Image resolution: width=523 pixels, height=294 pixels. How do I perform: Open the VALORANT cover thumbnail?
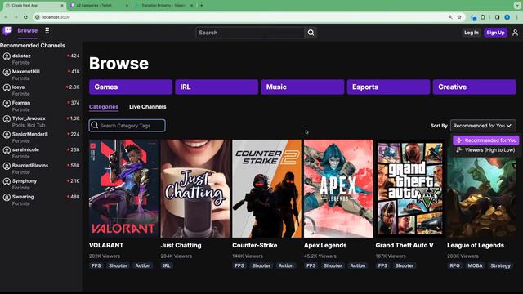pos(123,189)
